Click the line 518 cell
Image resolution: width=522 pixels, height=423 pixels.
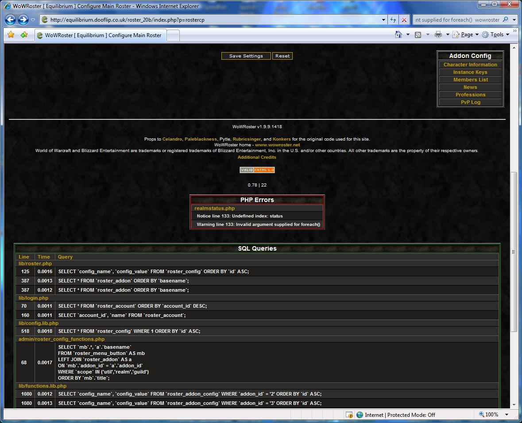25,332
